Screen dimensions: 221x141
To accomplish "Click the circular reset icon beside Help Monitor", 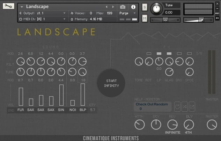I will [x=177, y=107].
